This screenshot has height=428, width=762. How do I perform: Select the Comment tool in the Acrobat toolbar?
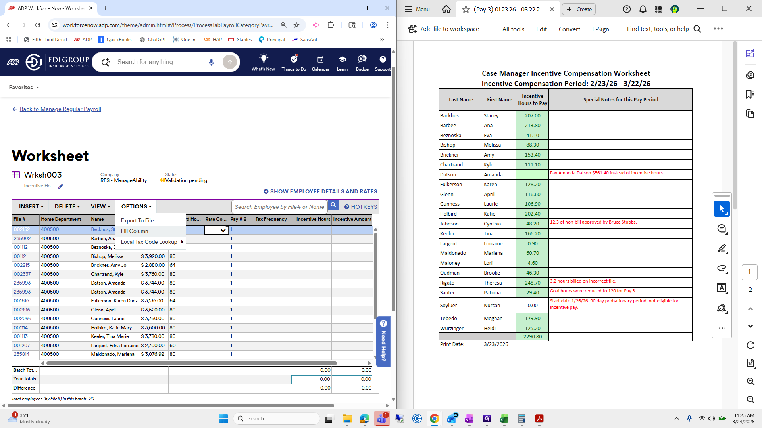[722, 228]
